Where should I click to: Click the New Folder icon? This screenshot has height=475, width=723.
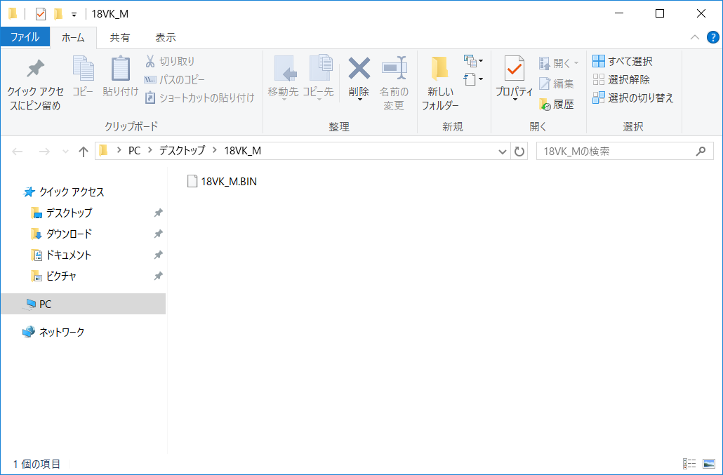440,69
